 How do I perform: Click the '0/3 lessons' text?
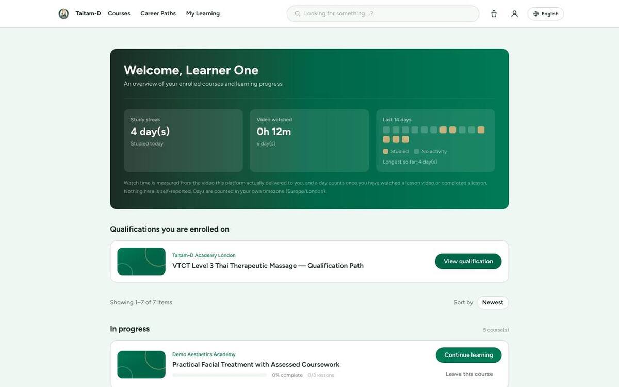point(321,375)
